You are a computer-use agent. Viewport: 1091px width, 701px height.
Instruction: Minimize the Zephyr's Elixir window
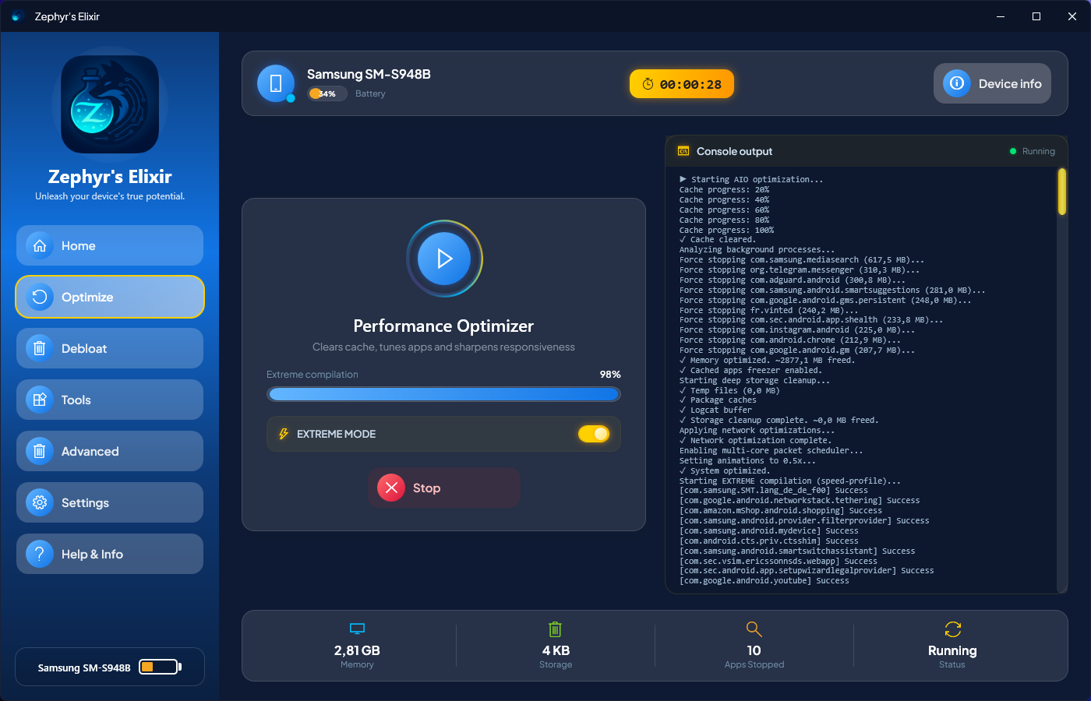coord(1001,16)
